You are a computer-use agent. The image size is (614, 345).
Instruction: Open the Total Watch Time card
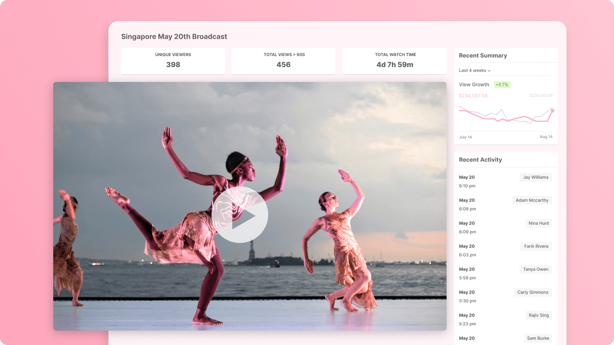(394, 61)
